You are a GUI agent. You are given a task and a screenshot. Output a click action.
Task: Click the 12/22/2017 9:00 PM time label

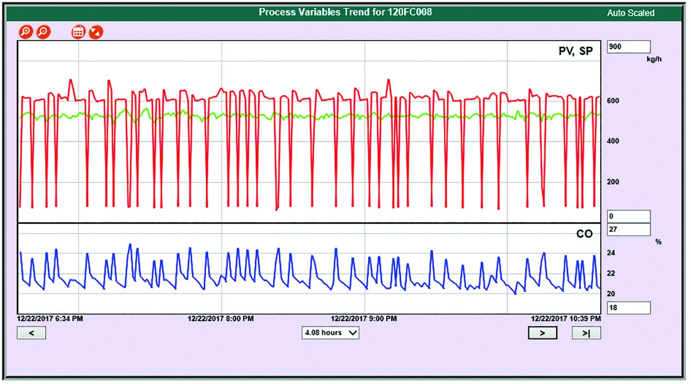pos(363,319)
